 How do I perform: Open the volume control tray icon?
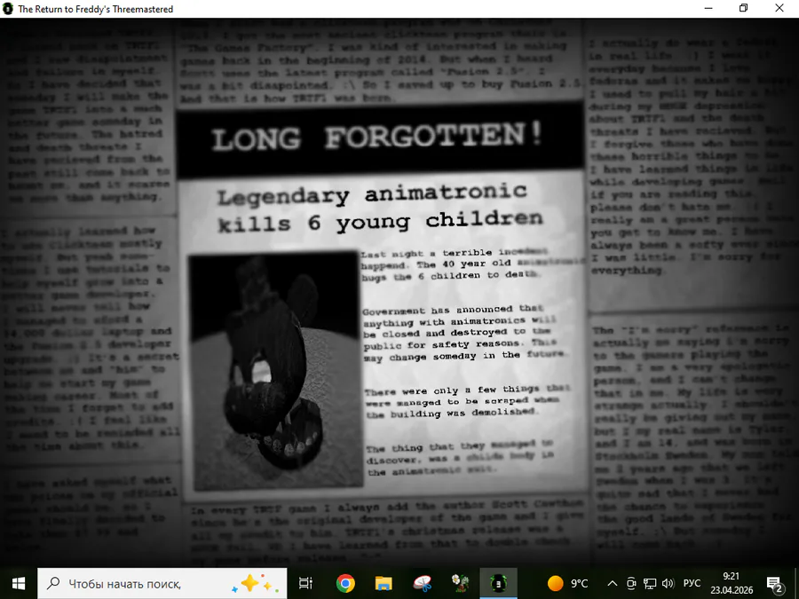coord(668,583)
